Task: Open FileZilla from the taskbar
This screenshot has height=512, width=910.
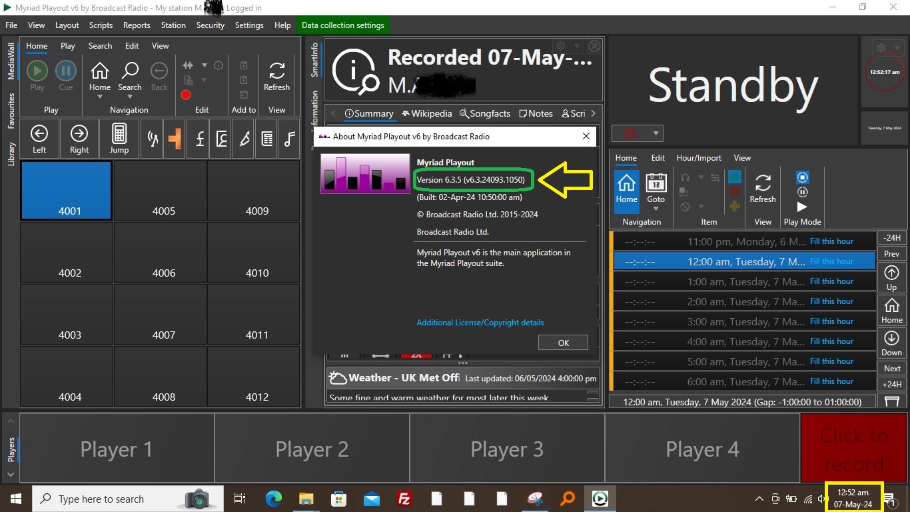Action: 404,499
